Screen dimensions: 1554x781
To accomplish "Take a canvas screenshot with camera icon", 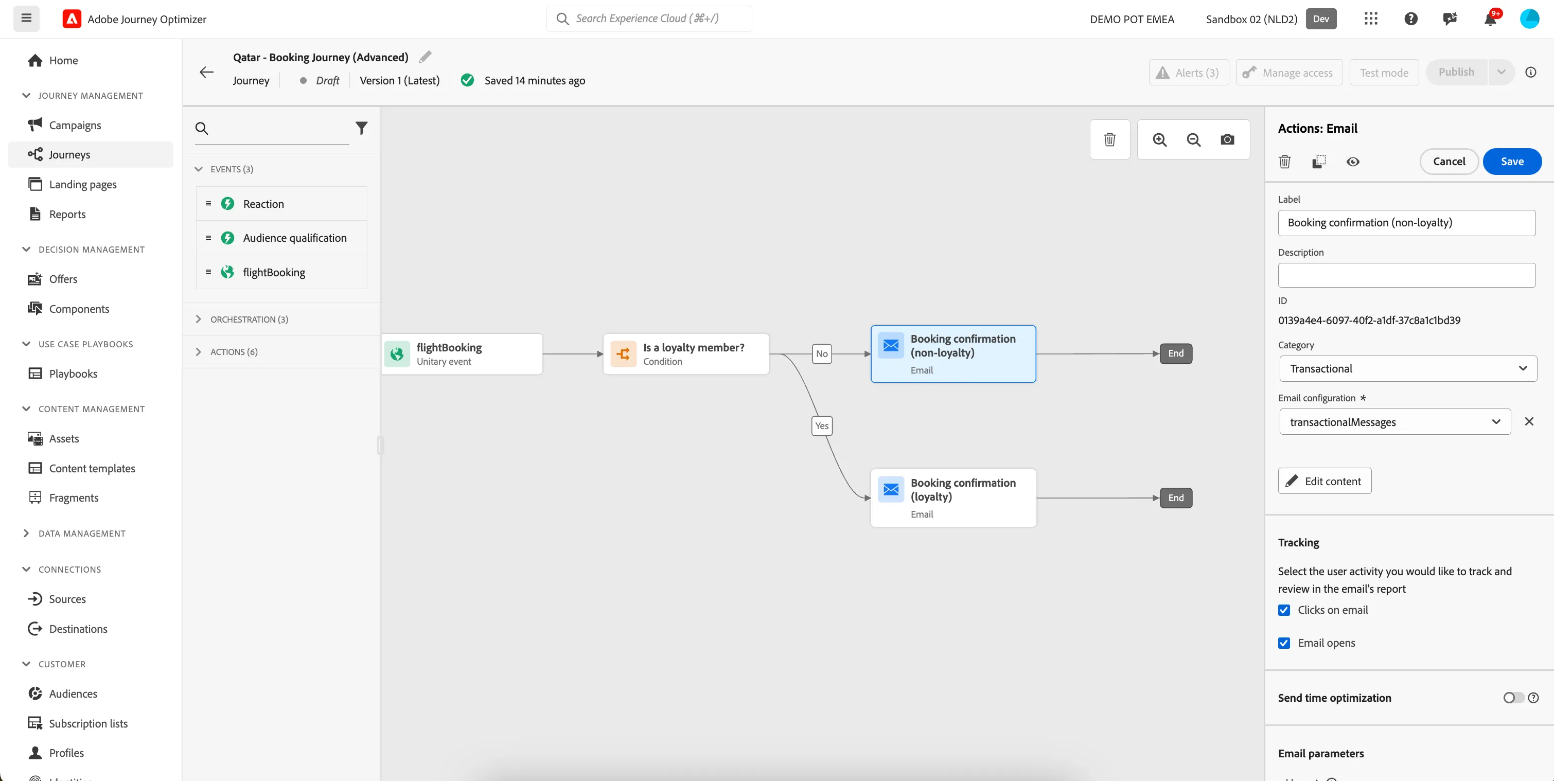I will tap(1227, 139).
